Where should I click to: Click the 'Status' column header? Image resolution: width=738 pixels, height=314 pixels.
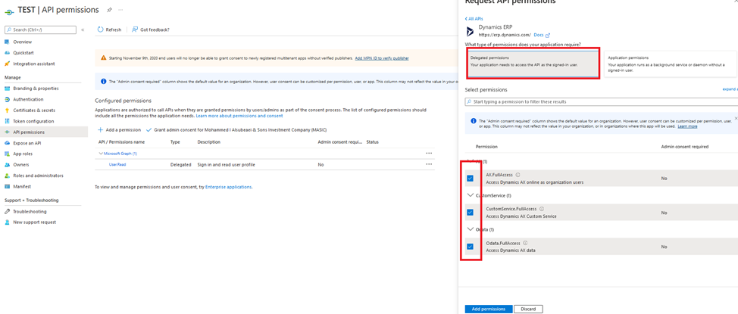372,142
